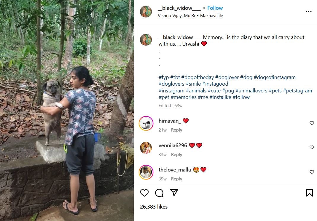Share the post via paper plane icon
This screenshot has width=317, height=221.
coord(174,193)
